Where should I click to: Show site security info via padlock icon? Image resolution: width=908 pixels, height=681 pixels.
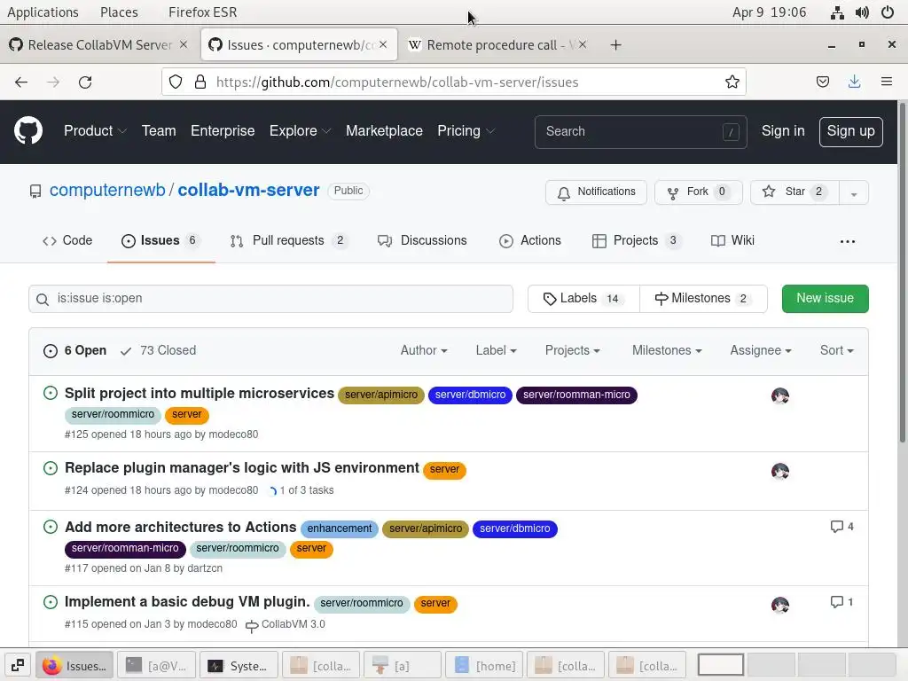point(200,82)
